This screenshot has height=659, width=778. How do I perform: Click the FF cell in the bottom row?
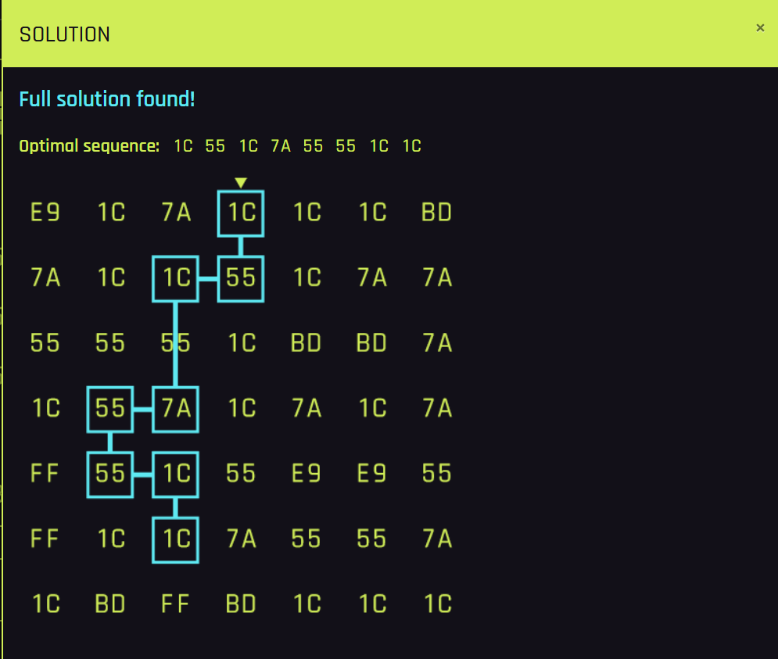click(x=175, y=604)
